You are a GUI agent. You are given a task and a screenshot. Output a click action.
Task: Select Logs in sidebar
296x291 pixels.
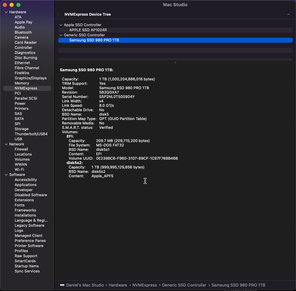19,231
